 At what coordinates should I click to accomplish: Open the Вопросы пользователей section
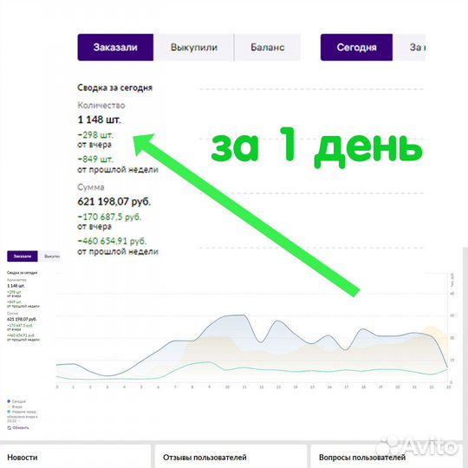click(x=362, y=458)
